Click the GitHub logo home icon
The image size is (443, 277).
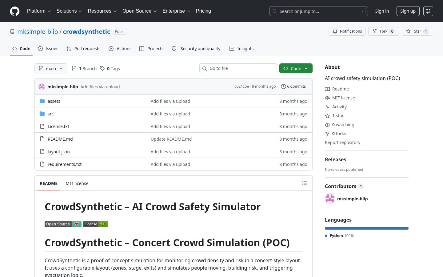pyautogui.click(x=15, y=11)
